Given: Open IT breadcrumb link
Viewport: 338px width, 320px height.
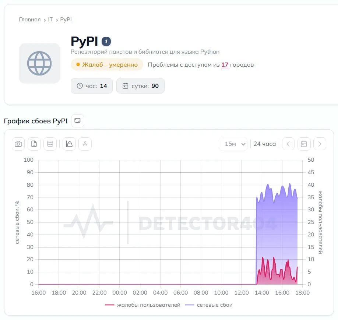Looking at the screenshot, I should click(x=50, y=20).
